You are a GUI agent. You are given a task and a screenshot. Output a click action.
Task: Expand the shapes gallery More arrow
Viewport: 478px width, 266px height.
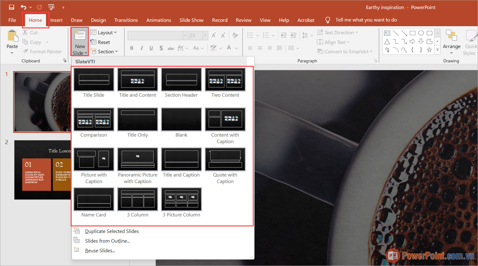click(x=438, y=49)
